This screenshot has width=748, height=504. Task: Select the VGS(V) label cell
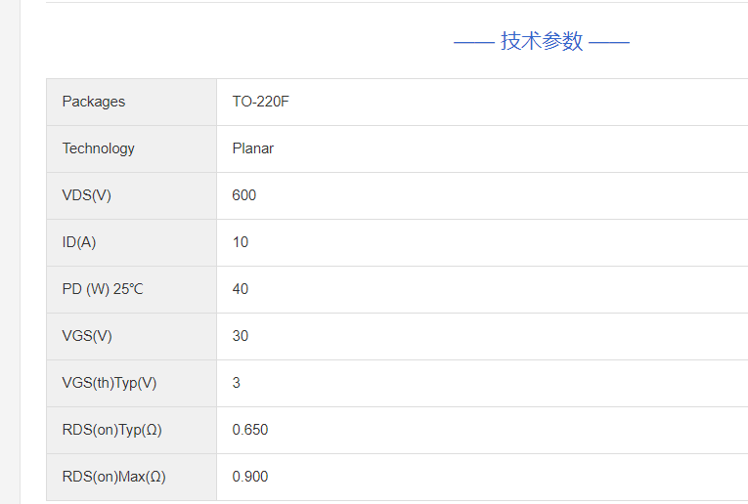pos(132,336)
